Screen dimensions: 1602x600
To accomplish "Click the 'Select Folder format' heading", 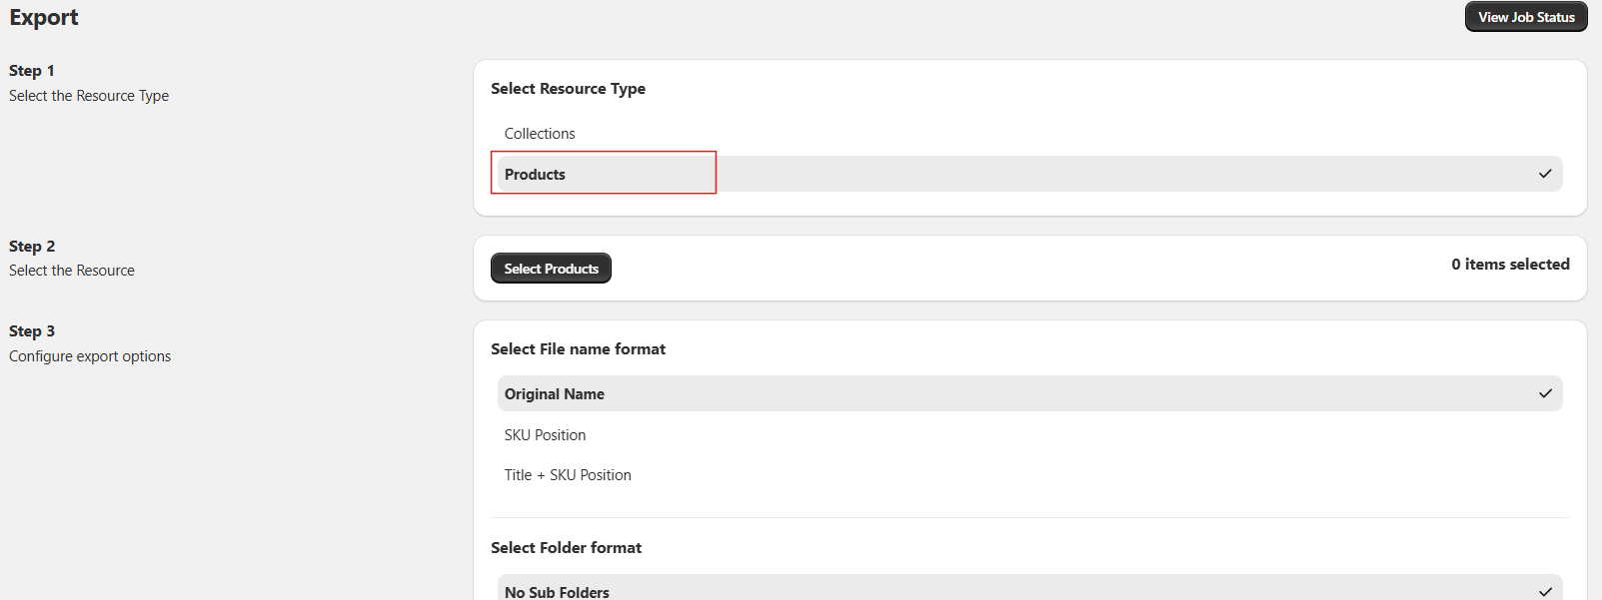I will (x=566, y=548).
